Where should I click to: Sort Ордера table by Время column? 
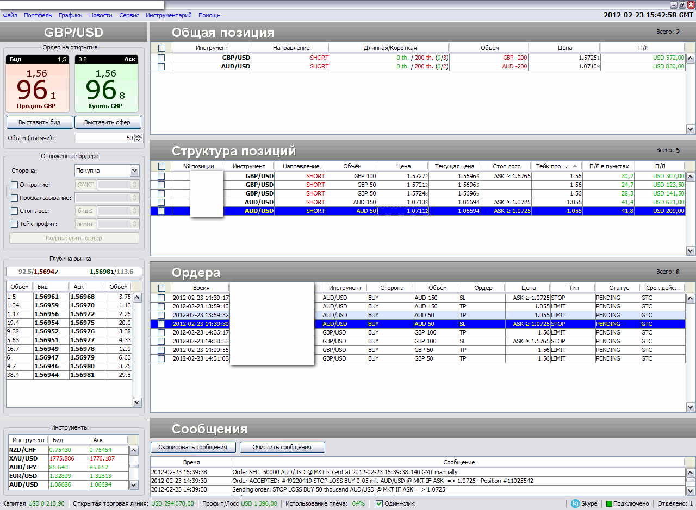coord(201,288)
